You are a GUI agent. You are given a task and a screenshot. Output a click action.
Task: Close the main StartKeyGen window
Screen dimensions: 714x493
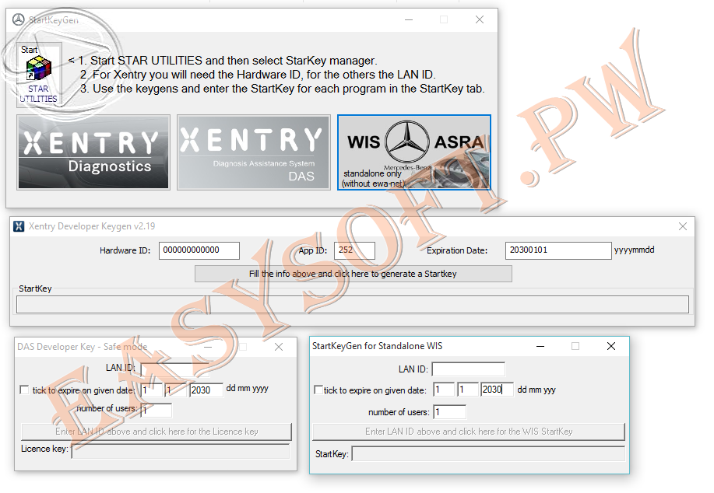coord(480,19)
